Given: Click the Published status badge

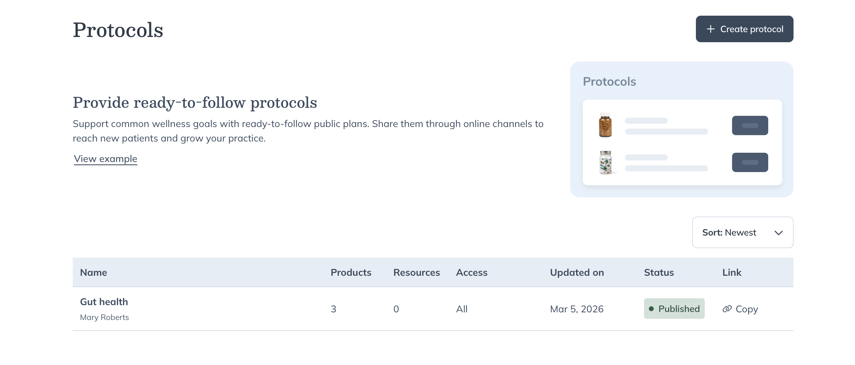Looking at the screenshot, I should coord(674,309).
